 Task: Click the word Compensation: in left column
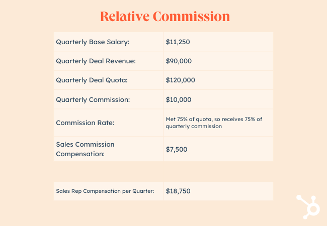click(80, 154)
